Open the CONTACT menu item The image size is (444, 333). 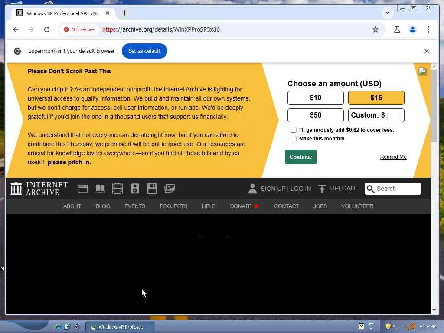coord(286,206)
